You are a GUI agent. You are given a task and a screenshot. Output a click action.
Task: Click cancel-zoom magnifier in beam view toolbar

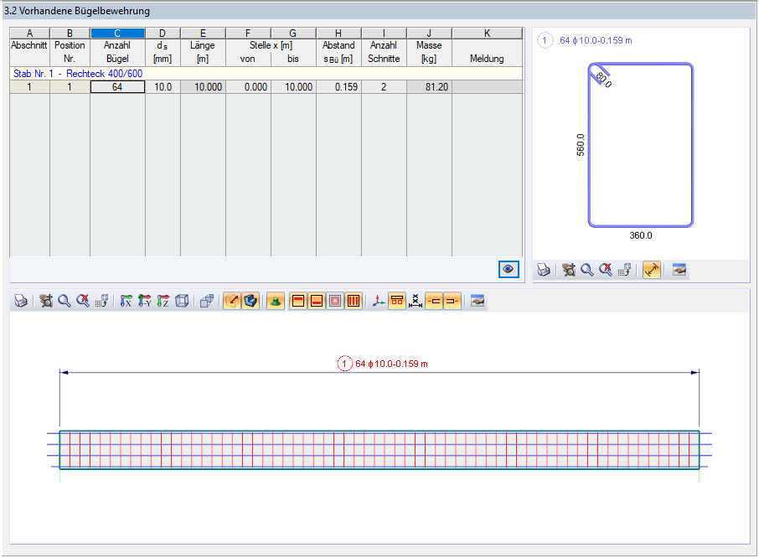[83, 301]
